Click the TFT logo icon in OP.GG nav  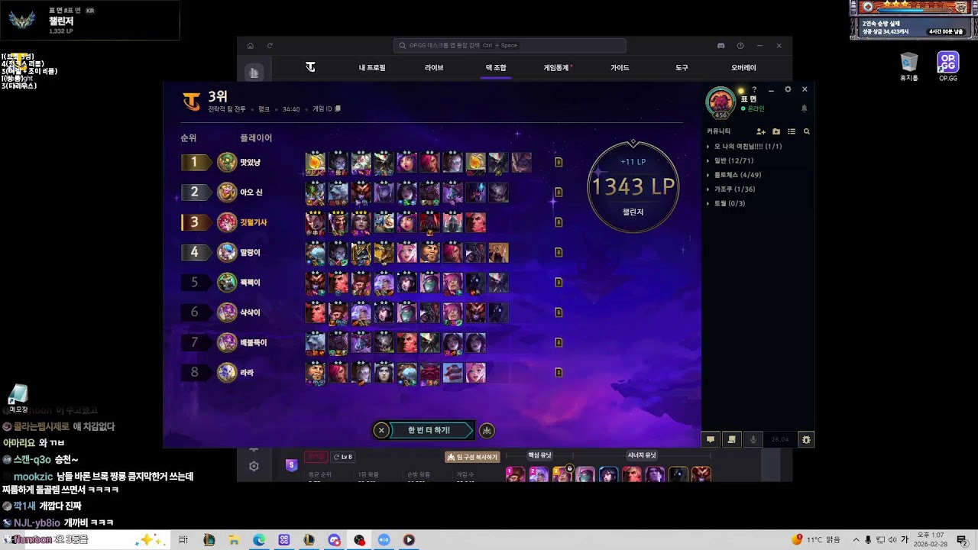click(310, 68)
